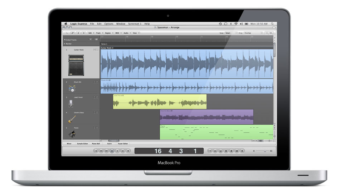The width and height of the screenshot is (339, 195).
Task: Open the Options menu in menu bar
Action: pyautogui.click(x=108, y=24)
